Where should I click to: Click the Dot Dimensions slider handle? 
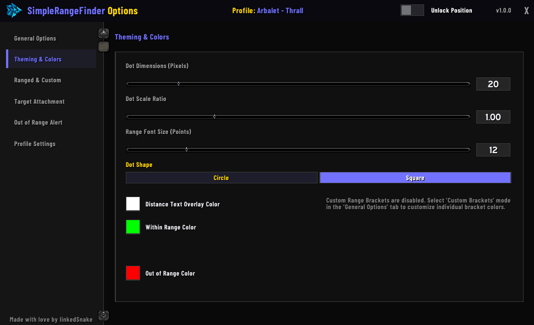(179, 83)
